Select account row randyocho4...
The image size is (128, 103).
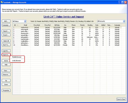coord(67,27)
